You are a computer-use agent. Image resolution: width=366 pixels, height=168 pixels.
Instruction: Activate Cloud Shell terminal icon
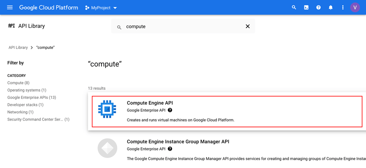point(306,7)
